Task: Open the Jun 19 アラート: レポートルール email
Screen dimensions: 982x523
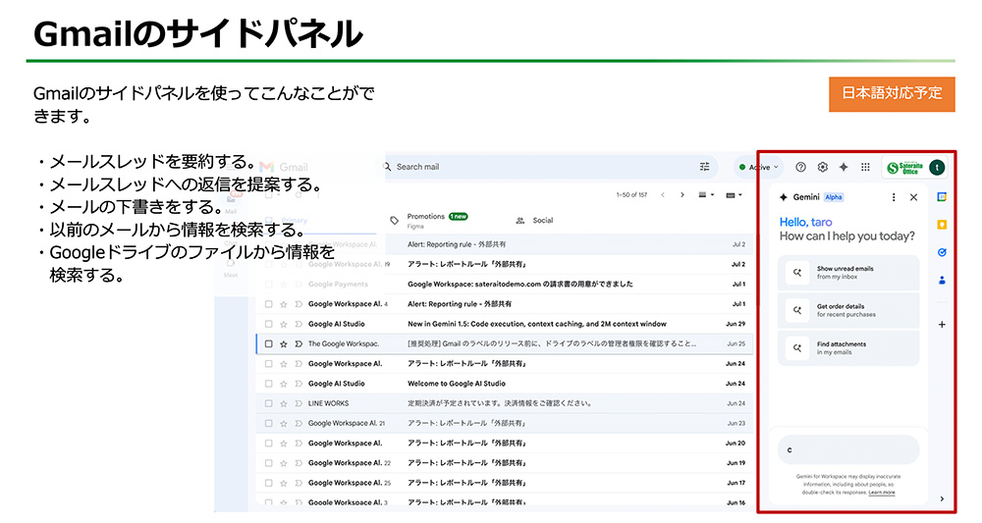Action: 504,463
